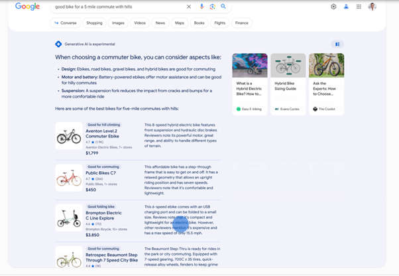The height and width of the screenshot is (276, 399).
Task: Open the Search Labs icon
Action: coord(346,7)
